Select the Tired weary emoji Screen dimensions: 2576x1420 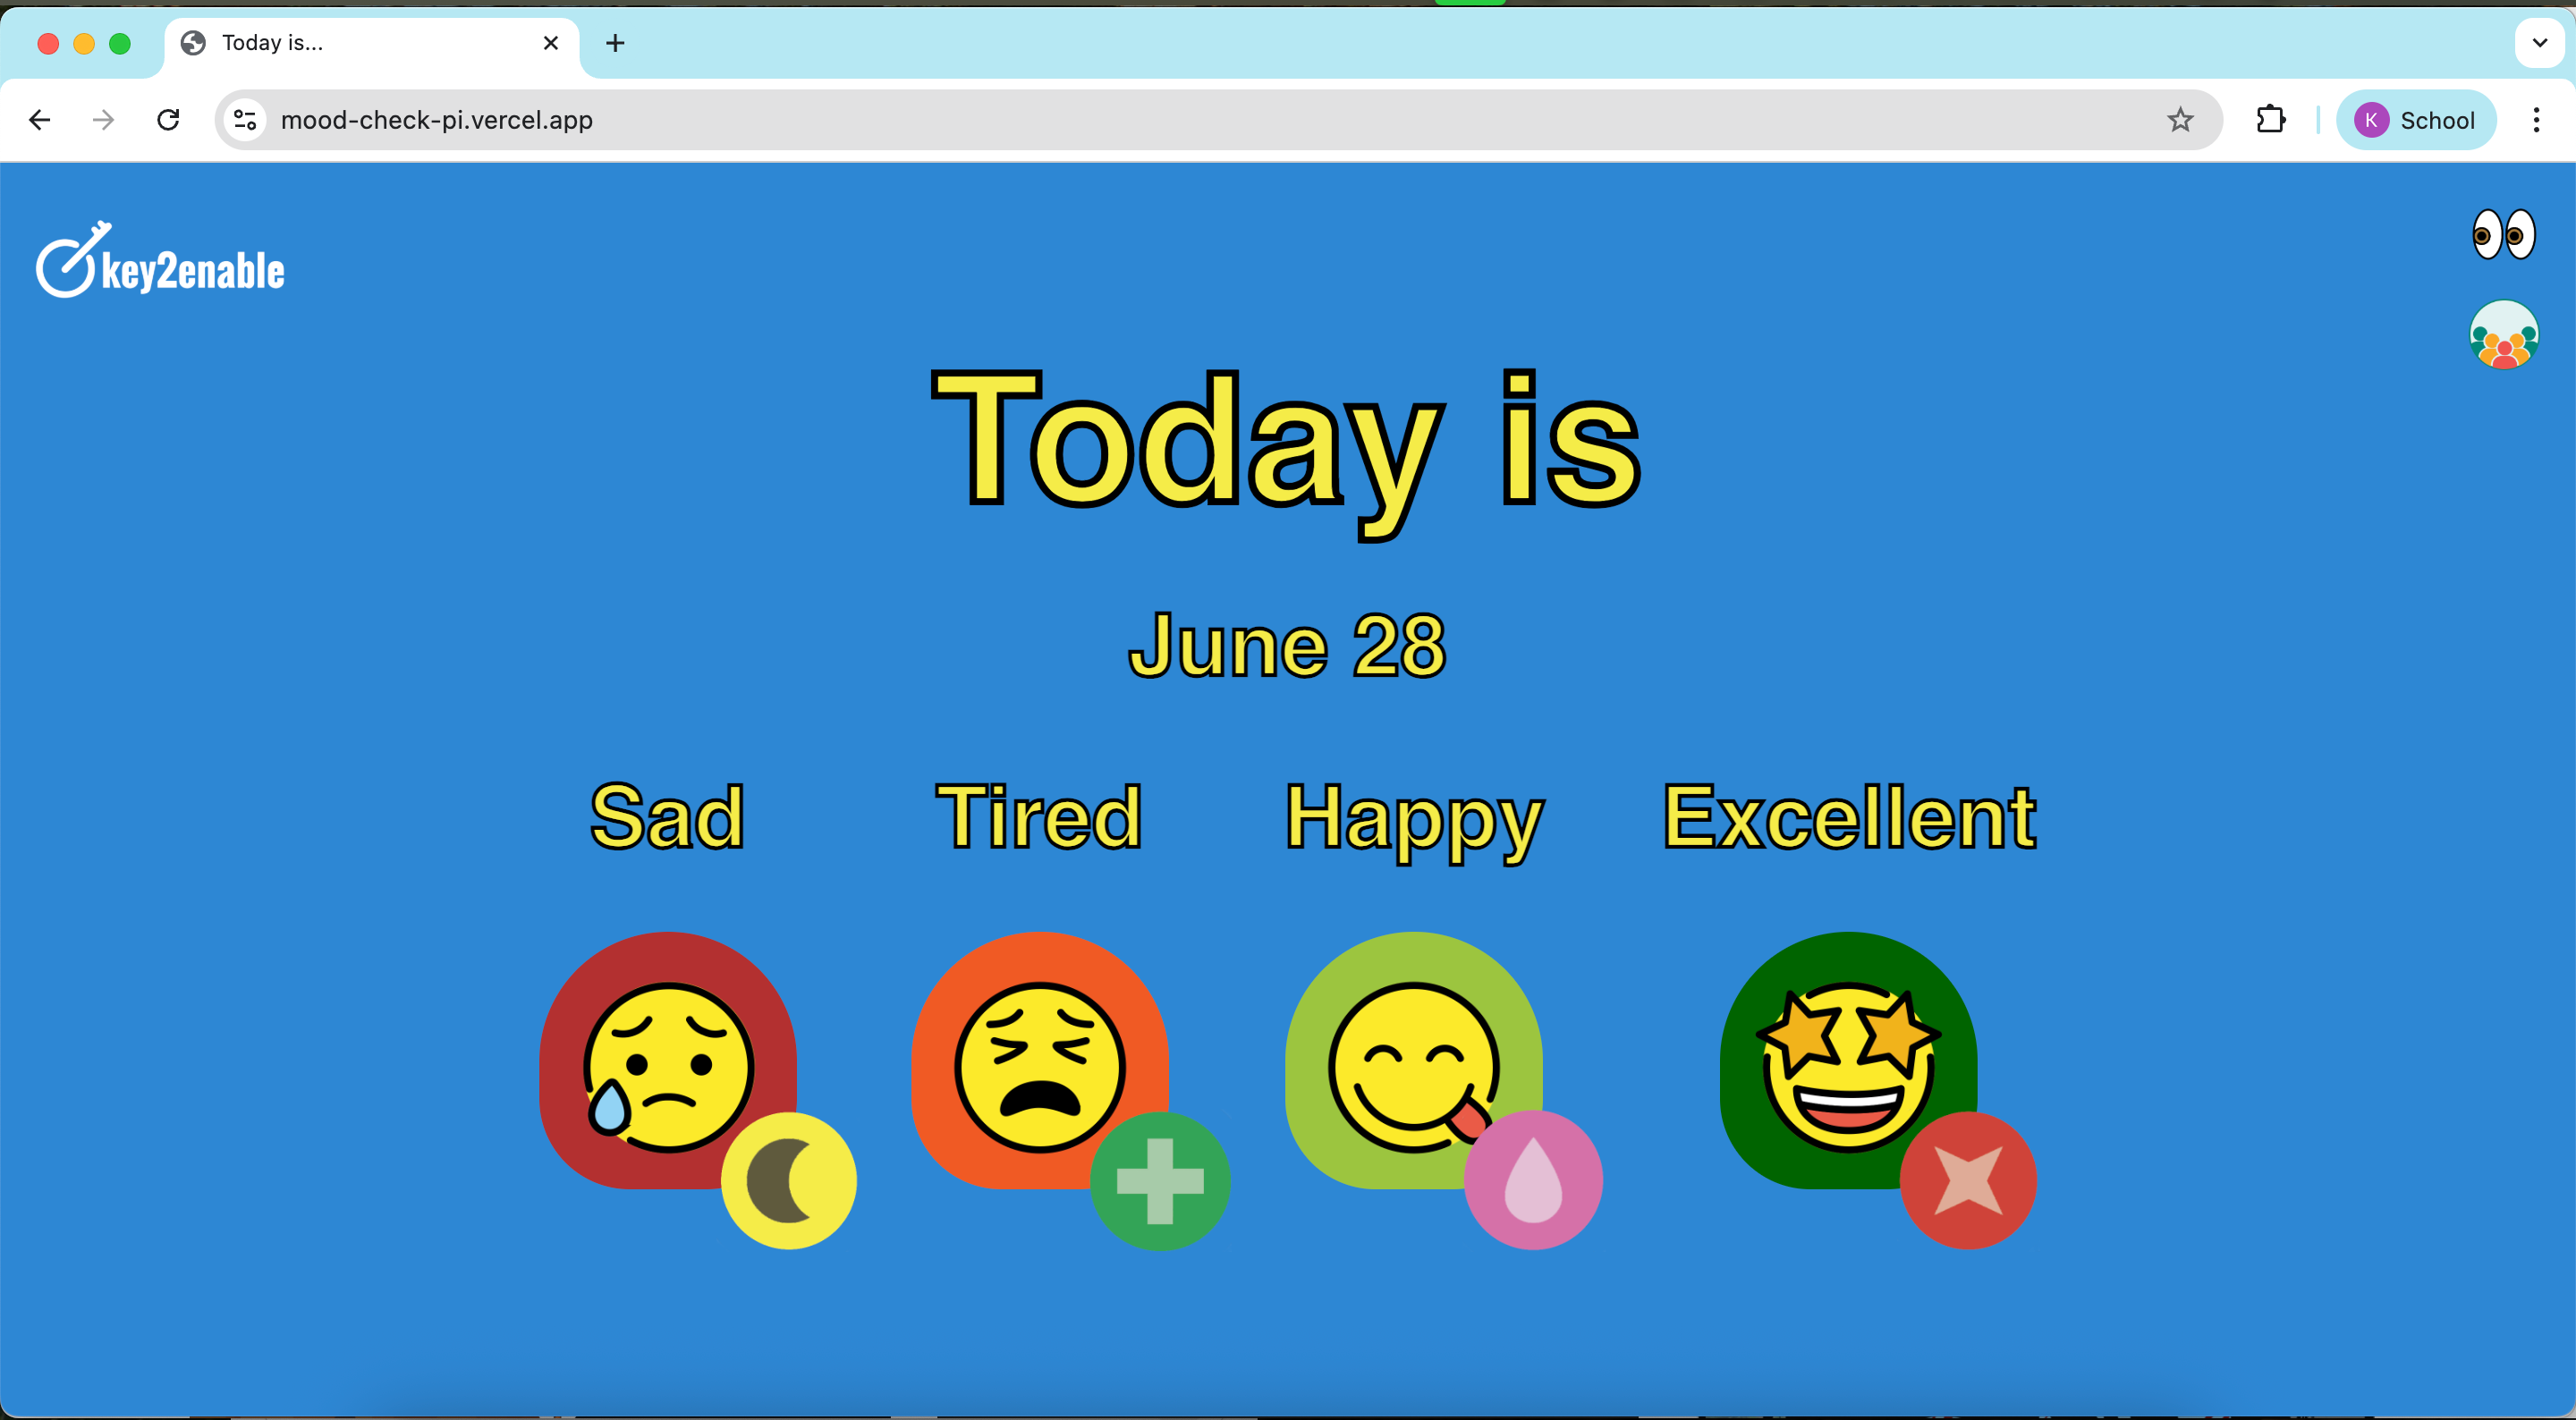click(1040, 1060)
